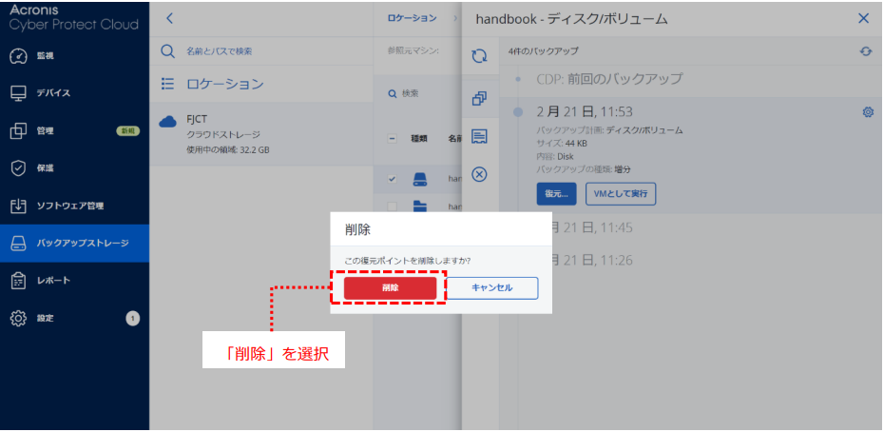The width and height of the screenshot is (884, 432).
Task: Click the search field 名前とパスで検索
Action: pos(219,51)
